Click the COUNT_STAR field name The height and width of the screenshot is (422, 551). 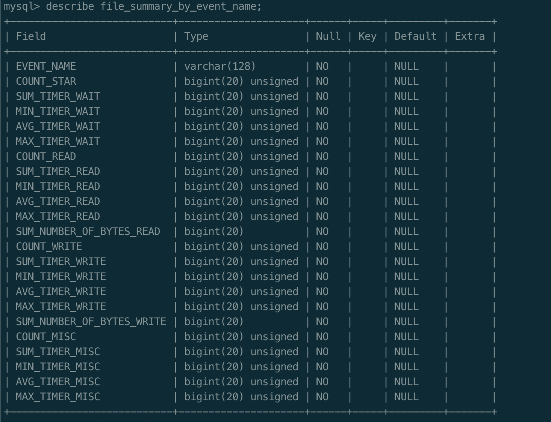[x=46, y=81]
